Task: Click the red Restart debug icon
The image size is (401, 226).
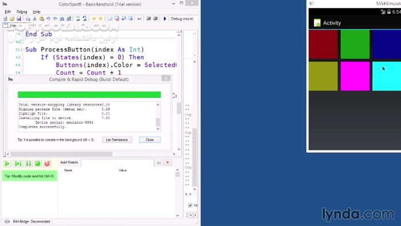Action: [47, 163]
